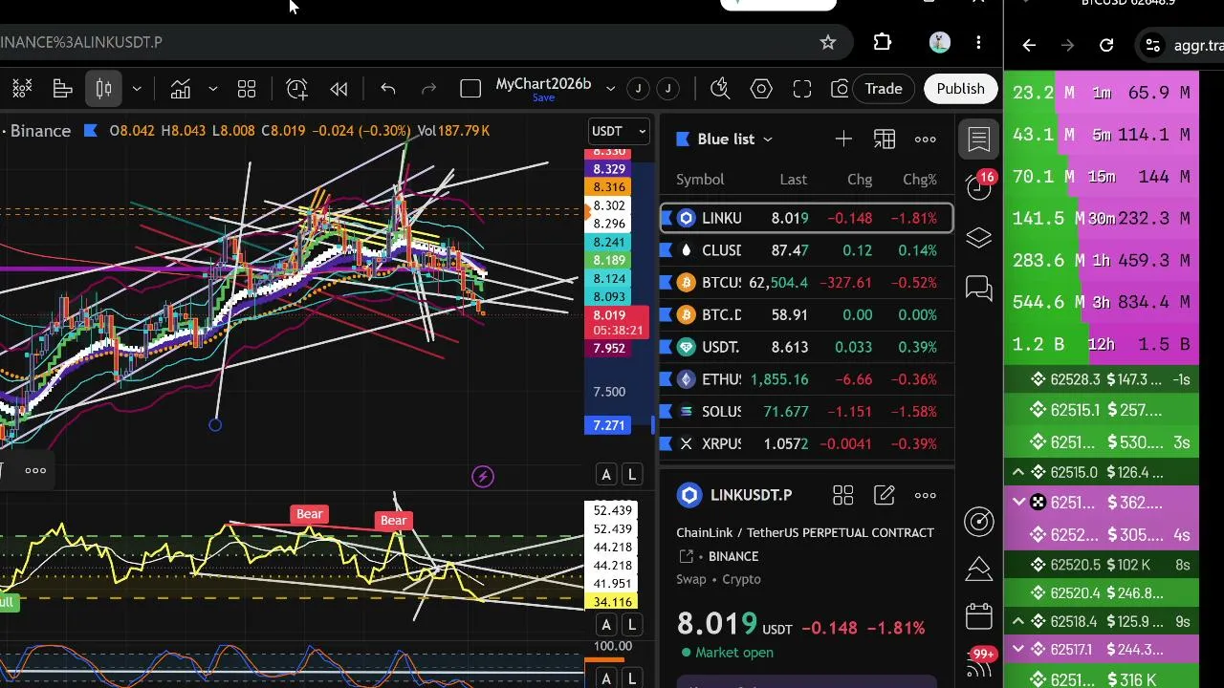Open the indicator legend more options ellipsis
The width and height of the screenshot is (1224, 688).
[x=35, y=470]
